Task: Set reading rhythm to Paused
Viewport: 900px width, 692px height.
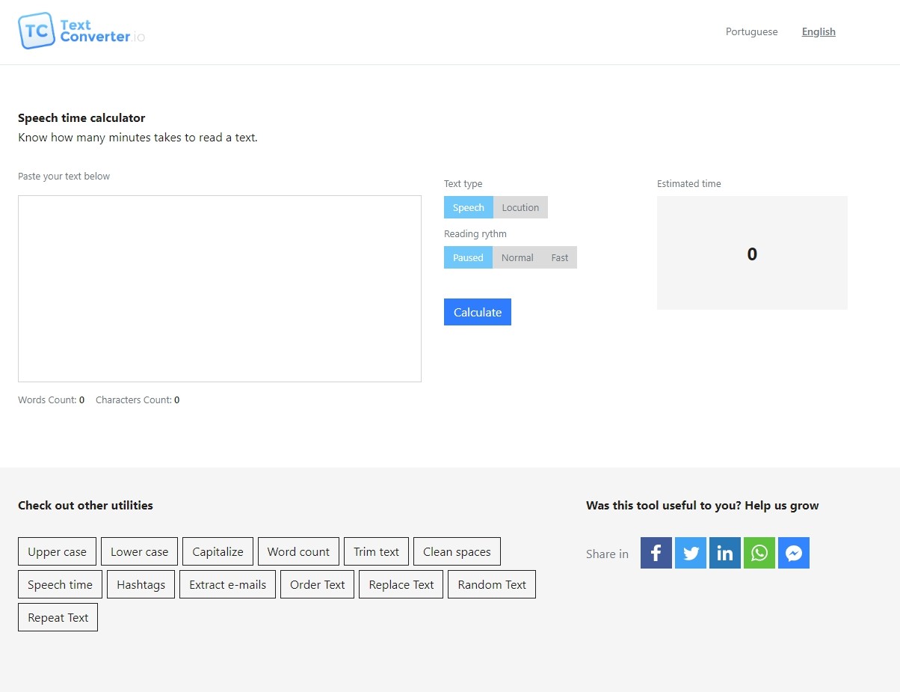Action: pos(468,257)
